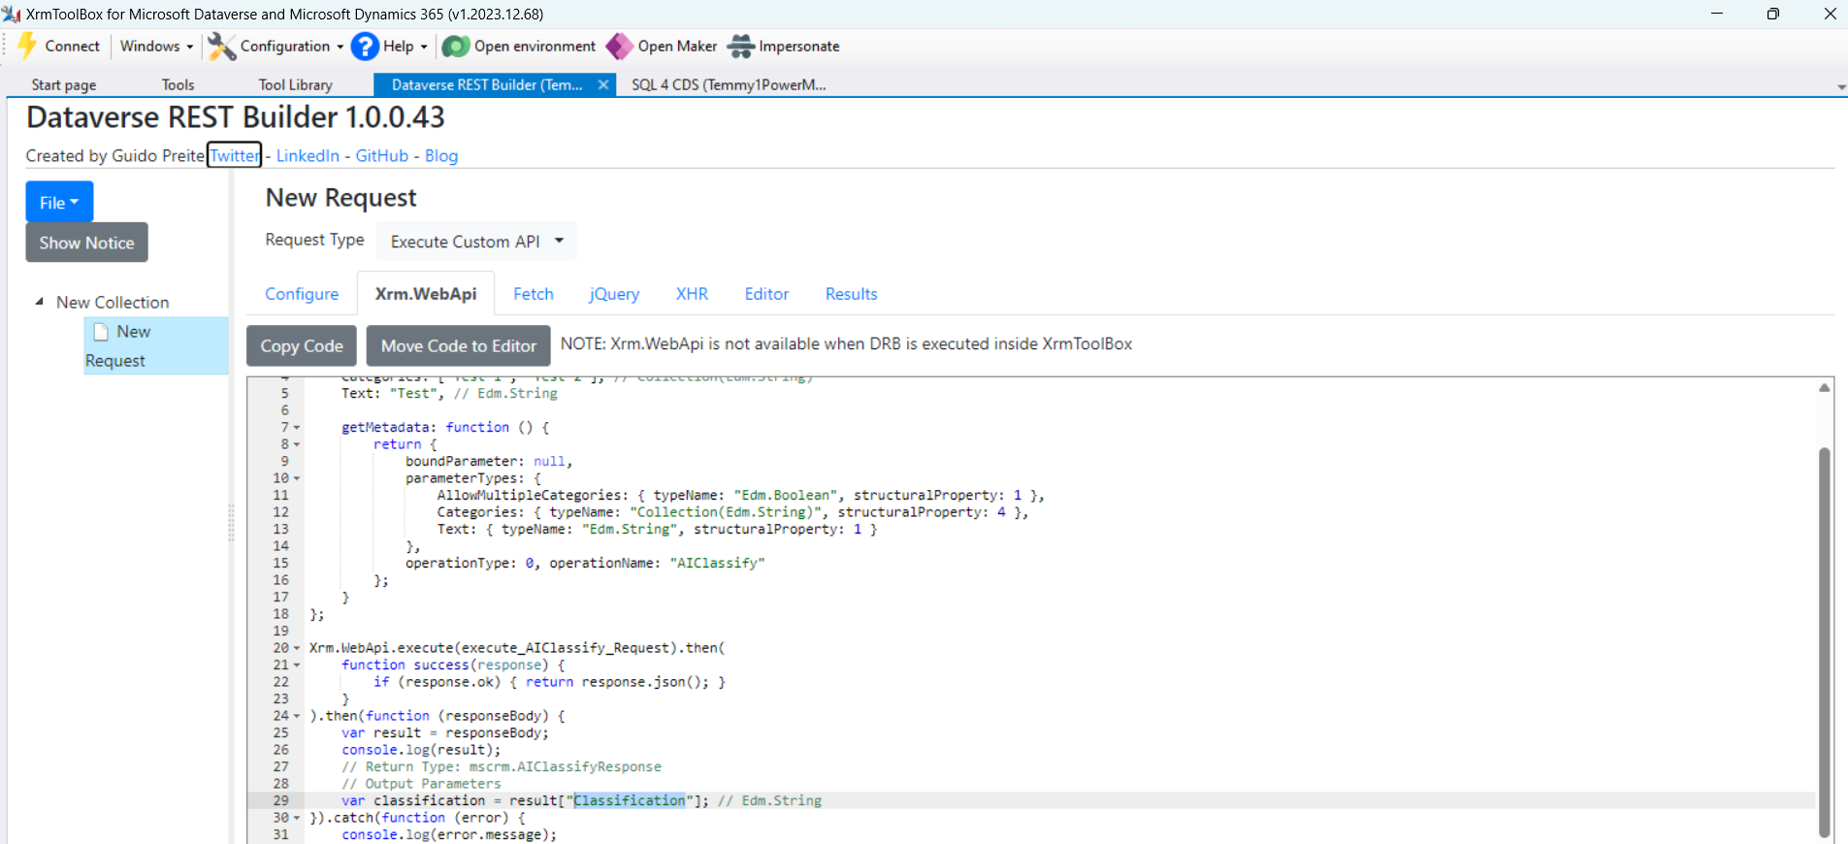
Task: Collapse code fold at line 10
Action: [297, 478]
